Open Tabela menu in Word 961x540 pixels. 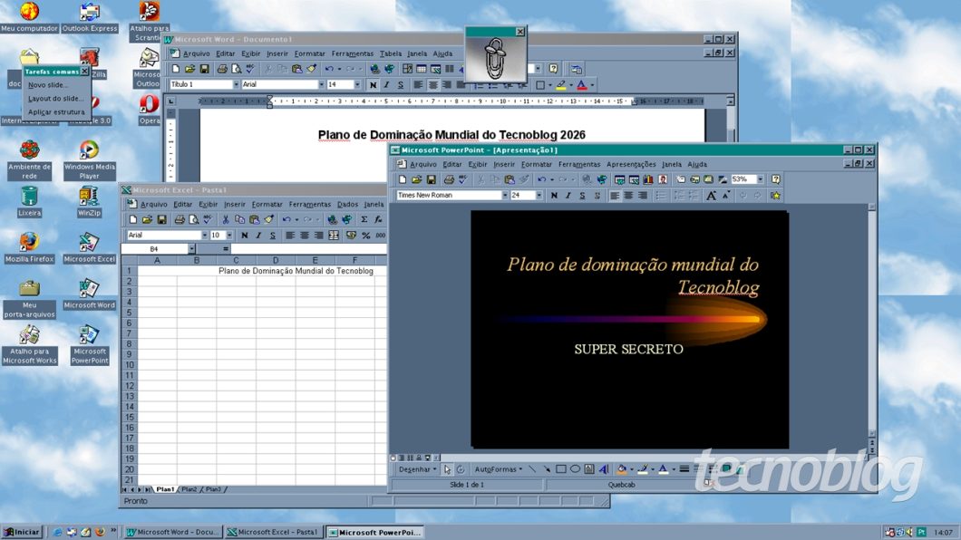pos(391,53)
